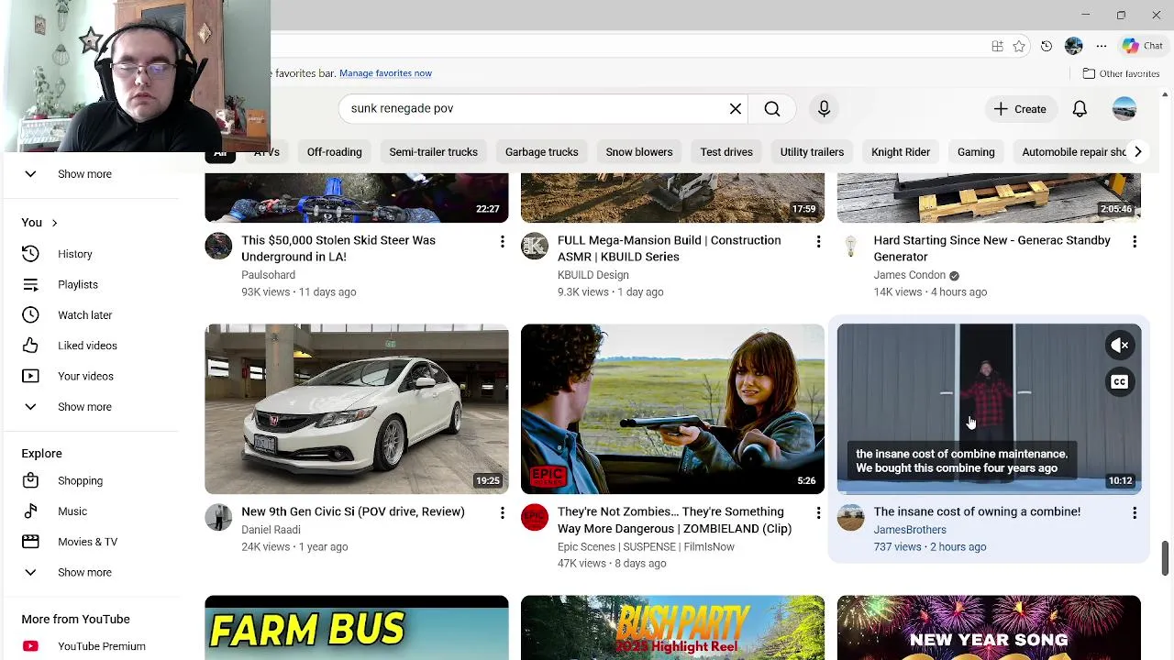Open the NEW YEAR SONG thumbnail
The width and height of the screenshot is (1174, 660).
click(989, 628)
